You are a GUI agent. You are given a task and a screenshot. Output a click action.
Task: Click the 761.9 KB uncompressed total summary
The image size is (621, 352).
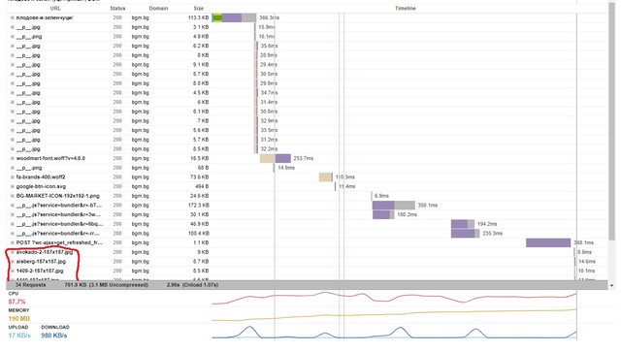[106, 285]
